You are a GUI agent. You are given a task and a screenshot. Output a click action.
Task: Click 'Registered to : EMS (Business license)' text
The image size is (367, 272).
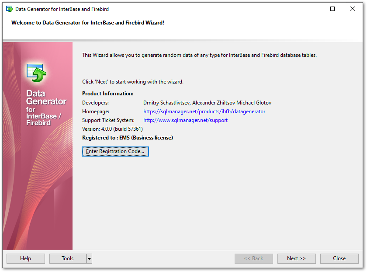click(x=128, y=137)
